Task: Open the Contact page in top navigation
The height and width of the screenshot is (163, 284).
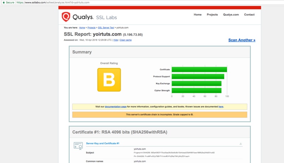Action: pyautogui.click(x=249, y=15)
